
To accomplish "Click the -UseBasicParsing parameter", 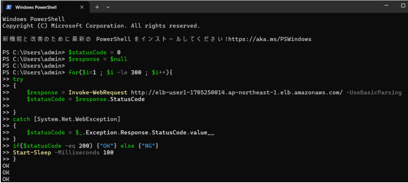I will tap(374, 93).
